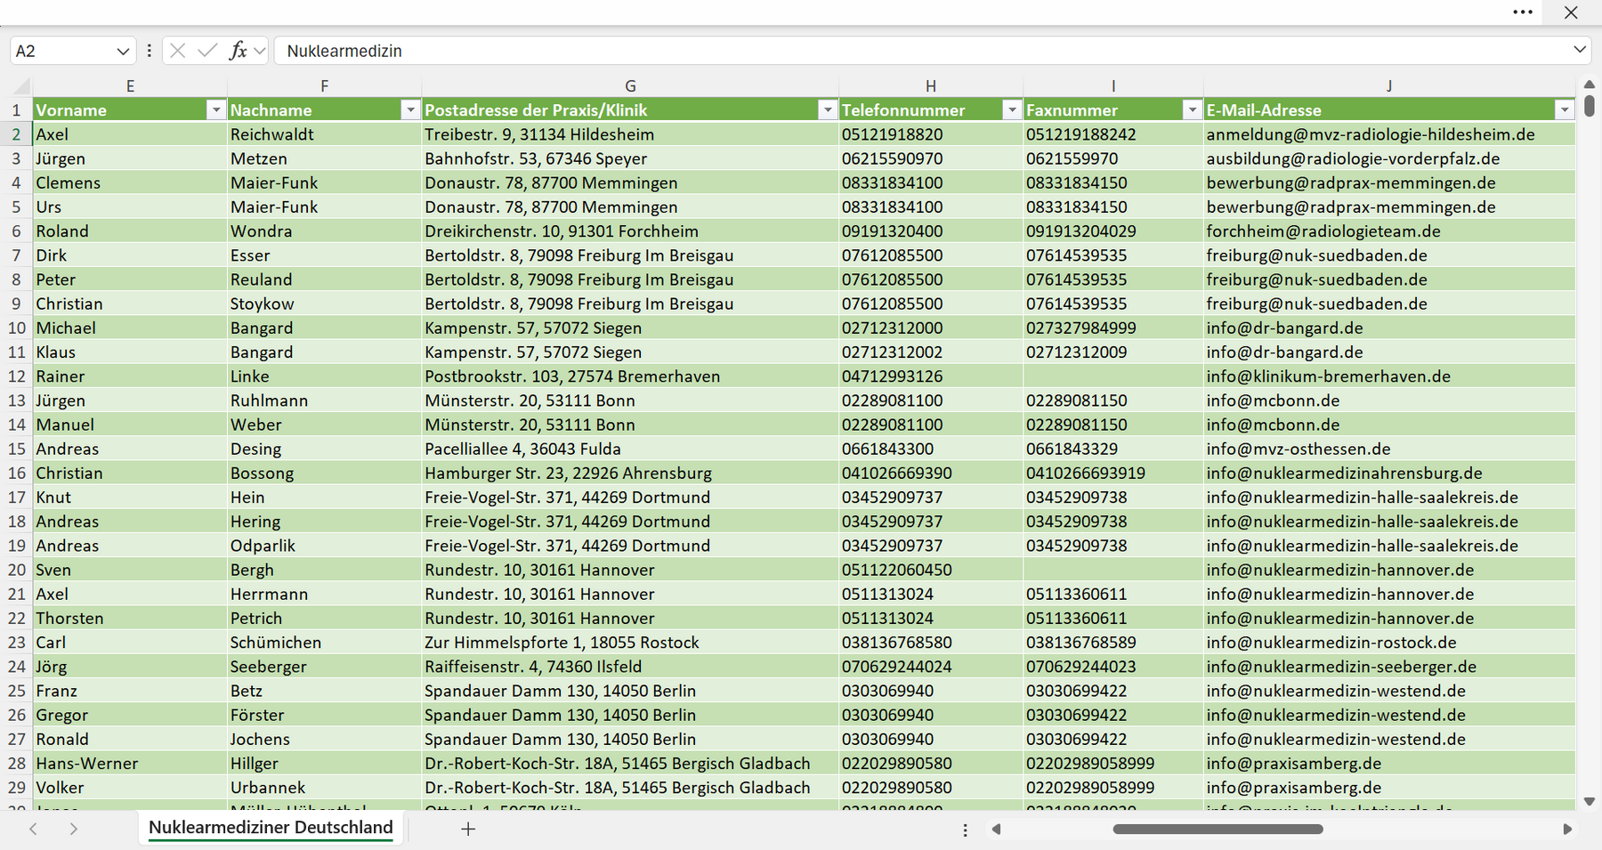Select Nachname cell Urbannek
Image resolution: width=1602 pixels, height=850 pixels.
(x=324, y=787)
